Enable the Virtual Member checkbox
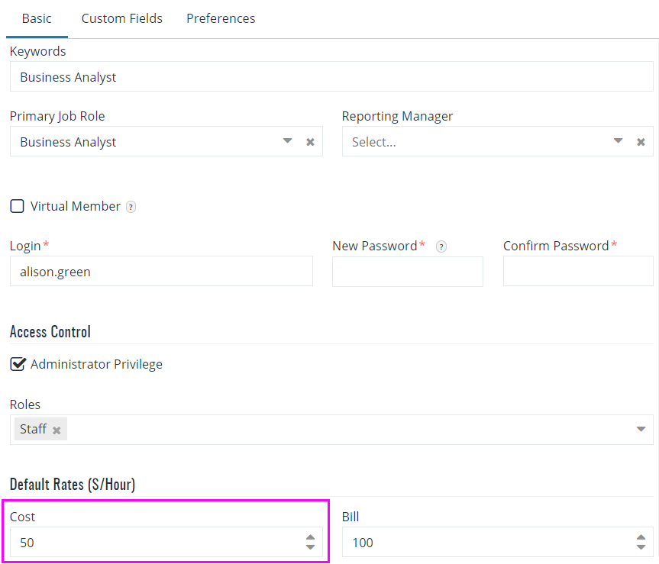This screenshot has height=564, width=659. (18, 206)
